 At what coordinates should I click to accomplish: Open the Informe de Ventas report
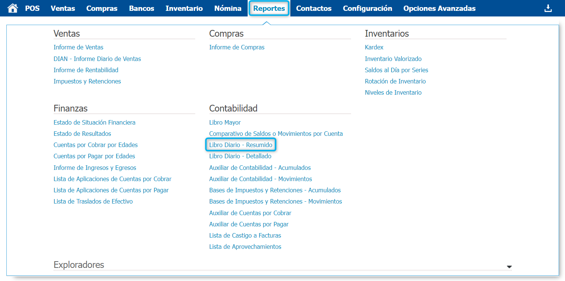(78, 47)
